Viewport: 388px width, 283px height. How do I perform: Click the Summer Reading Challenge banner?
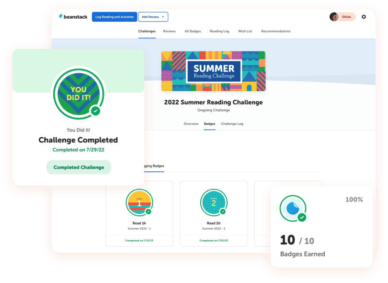tap(213, 71)
